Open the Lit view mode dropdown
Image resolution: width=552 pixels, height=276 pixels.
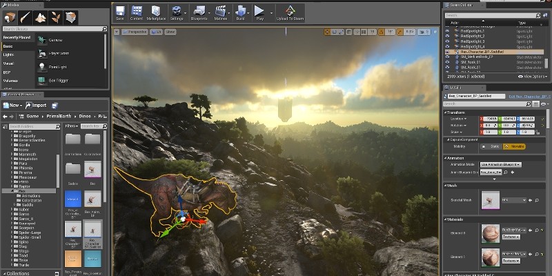tap(156, 32)
